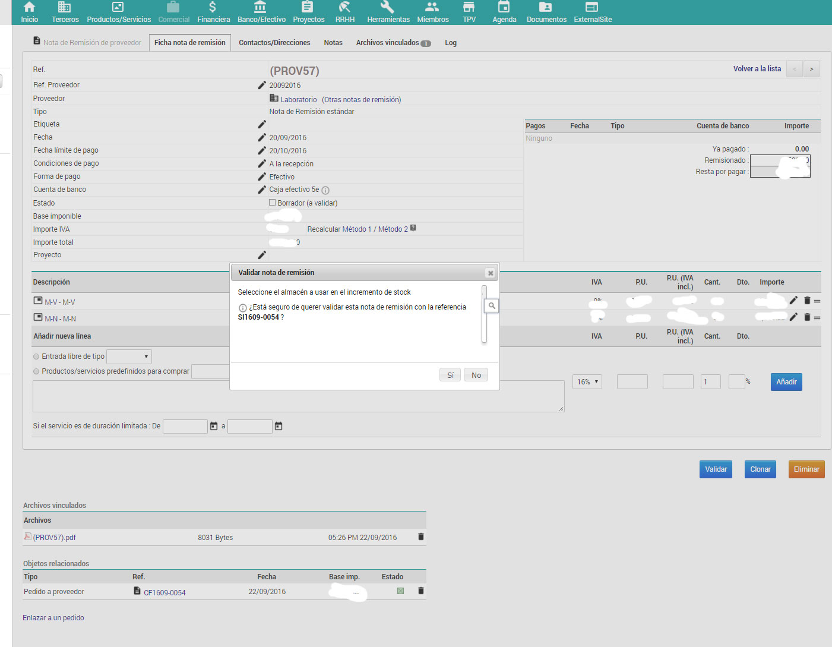
Task: Open the Log tab
Action: 451,43
